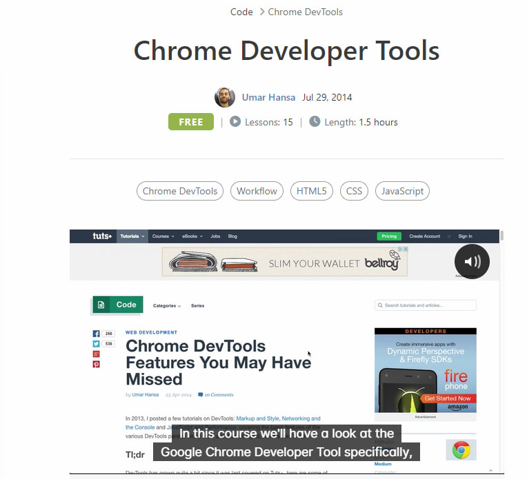527x479 pixels.
Task: Click the Jul 29, 2014 date text
Action: (x=327, y=97)
